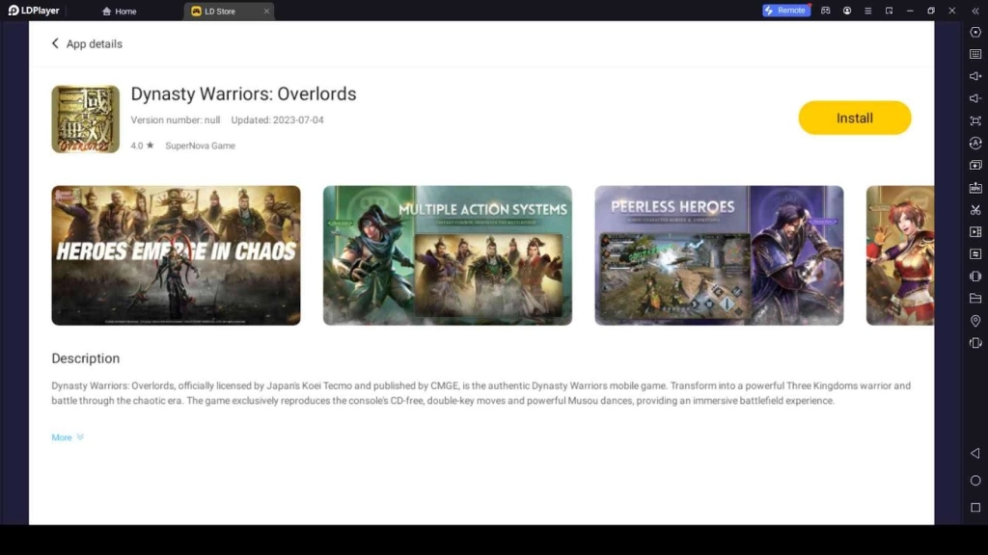
Task: Open the partially visible fourth screenshot
Action: 900,255
